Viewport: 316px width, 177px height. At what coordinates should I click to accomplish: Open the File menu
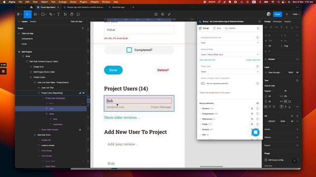20,2
